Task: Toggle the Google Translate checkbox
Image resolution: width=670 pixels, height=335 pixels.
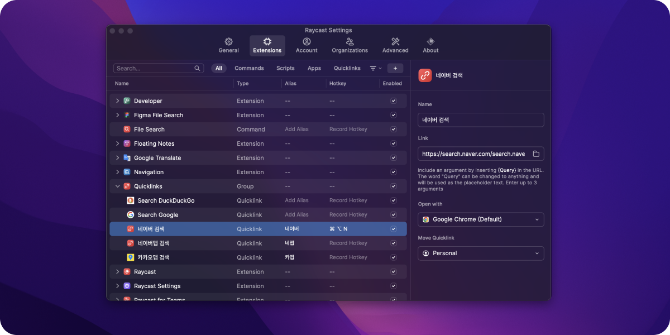Action: pos(393,158)
